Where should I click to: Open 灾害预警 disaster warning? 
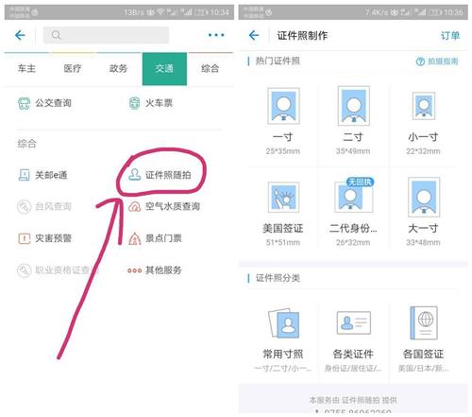44,238
